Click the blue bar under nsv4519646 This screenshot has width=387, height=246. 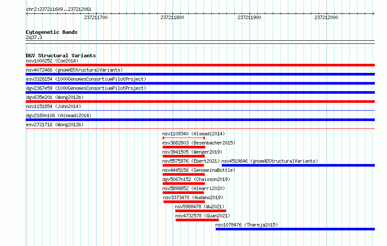point(298,165)
